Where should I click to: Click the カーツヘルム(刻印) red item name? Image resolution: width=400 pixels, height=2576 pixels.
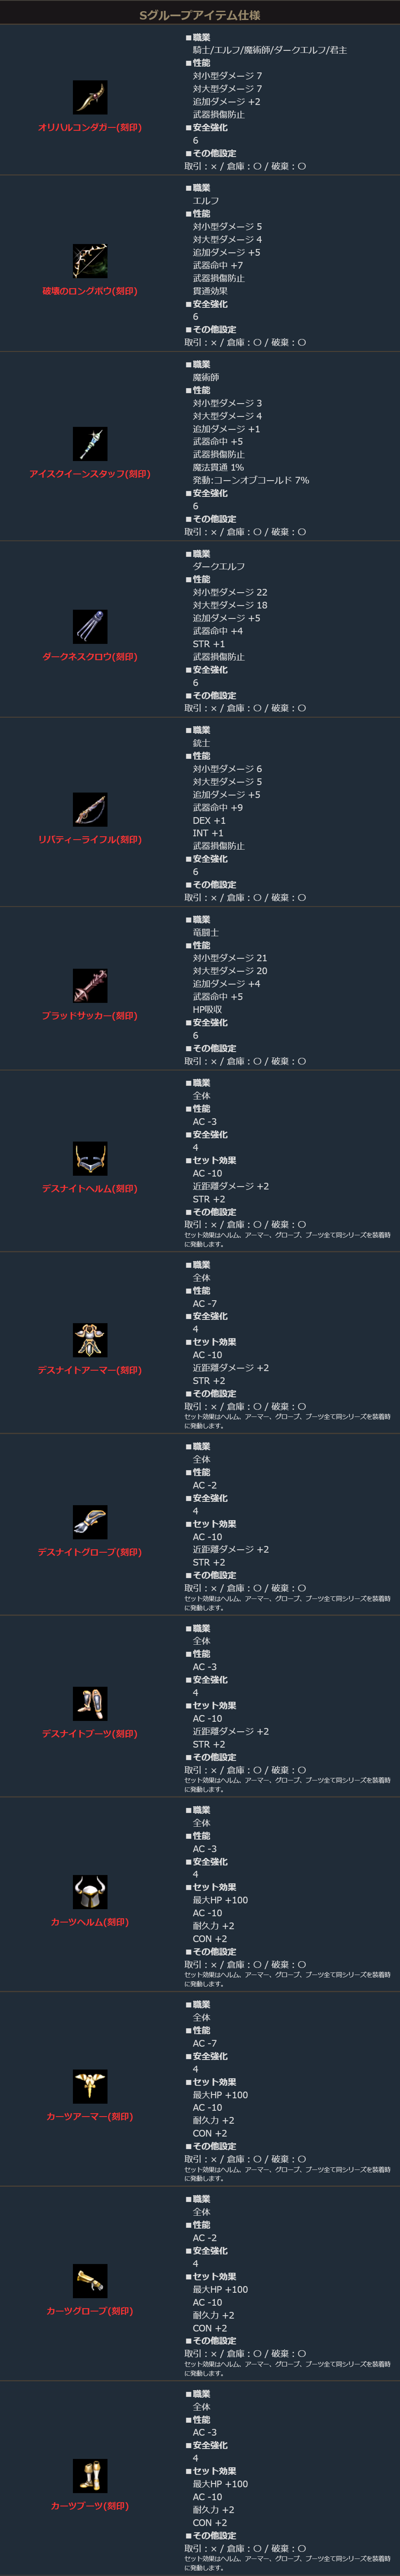(90, 1922)
